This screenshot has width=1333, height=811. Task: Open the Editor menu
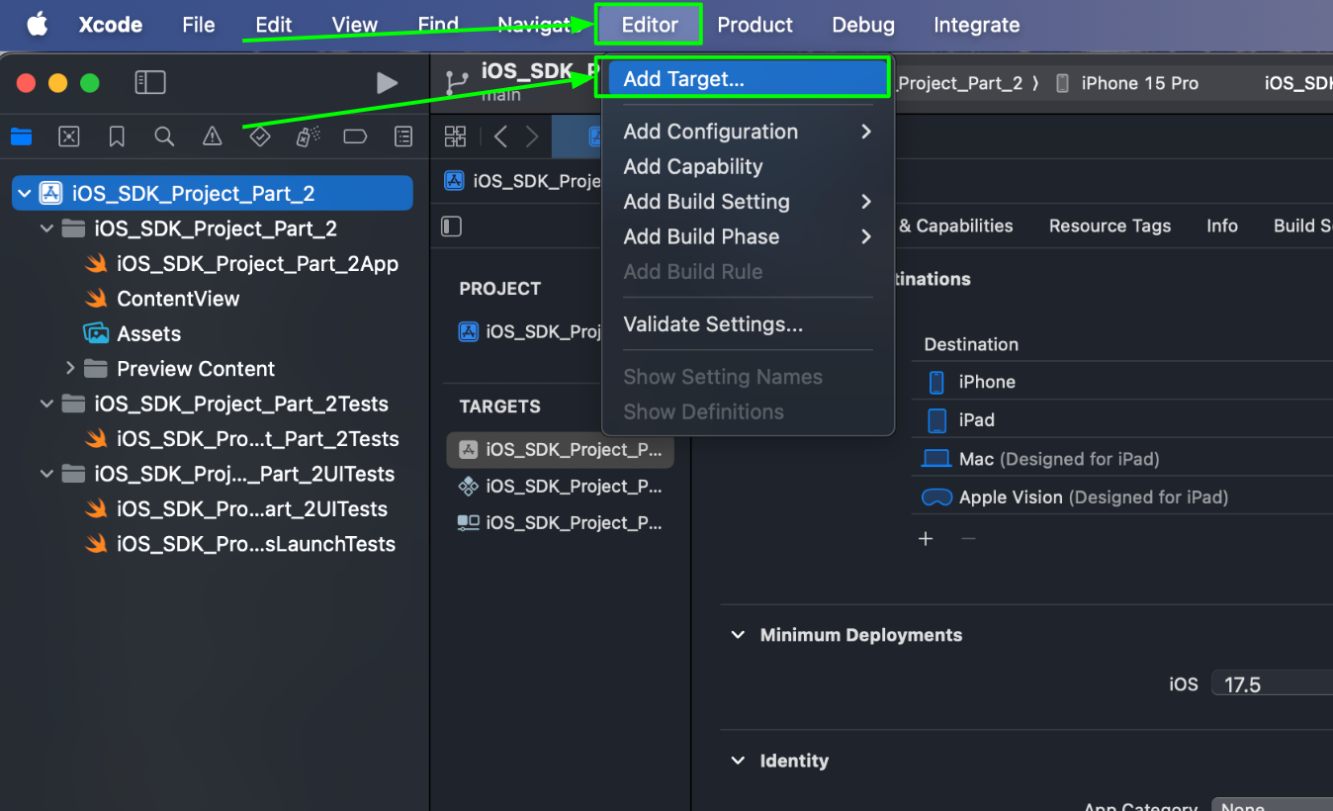[650, 25]
